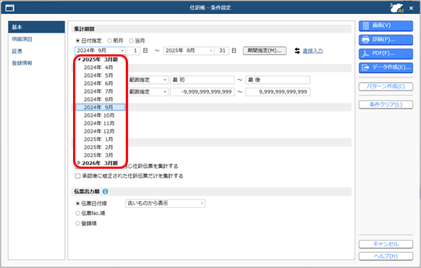Collapse the 2025年 3月期 group
The width and height of the screenshot is (421, 268).
(79, 59)
